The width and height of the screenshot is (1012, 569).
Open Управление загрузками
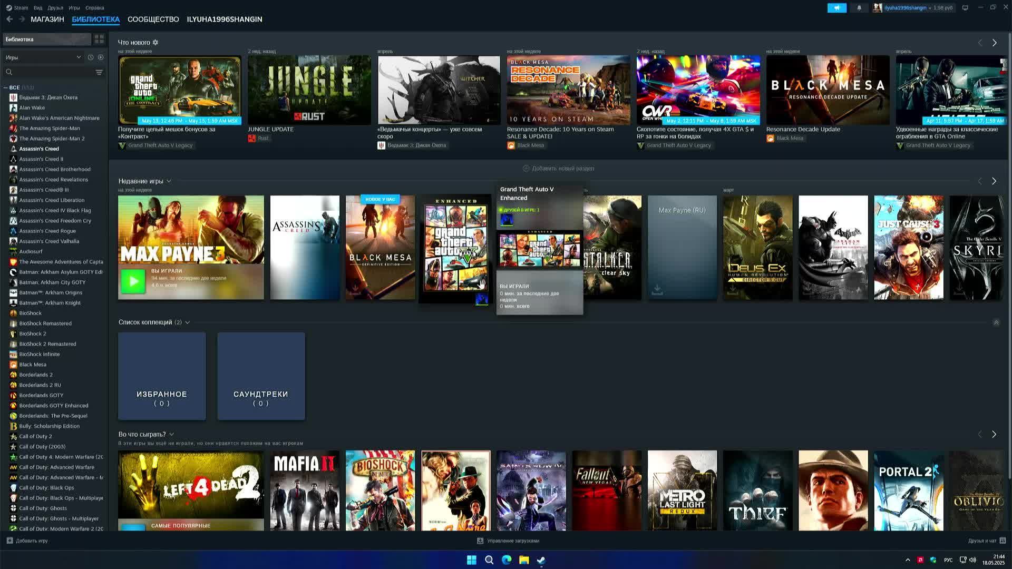coord(508,541)
